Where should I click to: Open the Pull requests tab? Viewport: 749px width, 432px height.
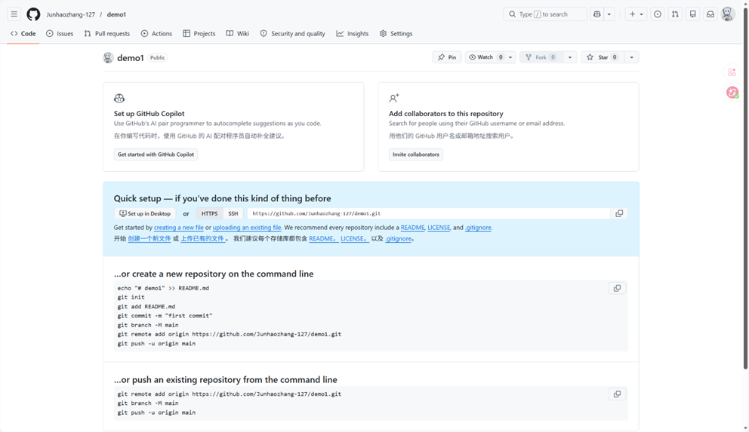tap(107, 33)
